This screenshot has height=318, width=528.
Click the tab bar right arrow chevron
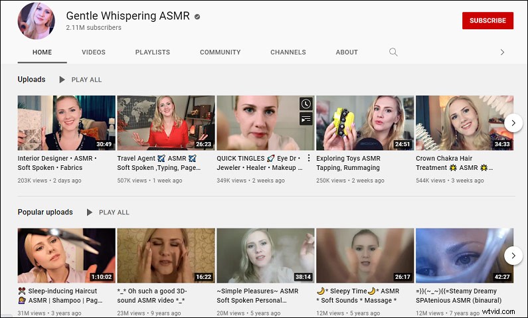pos(502,52)
